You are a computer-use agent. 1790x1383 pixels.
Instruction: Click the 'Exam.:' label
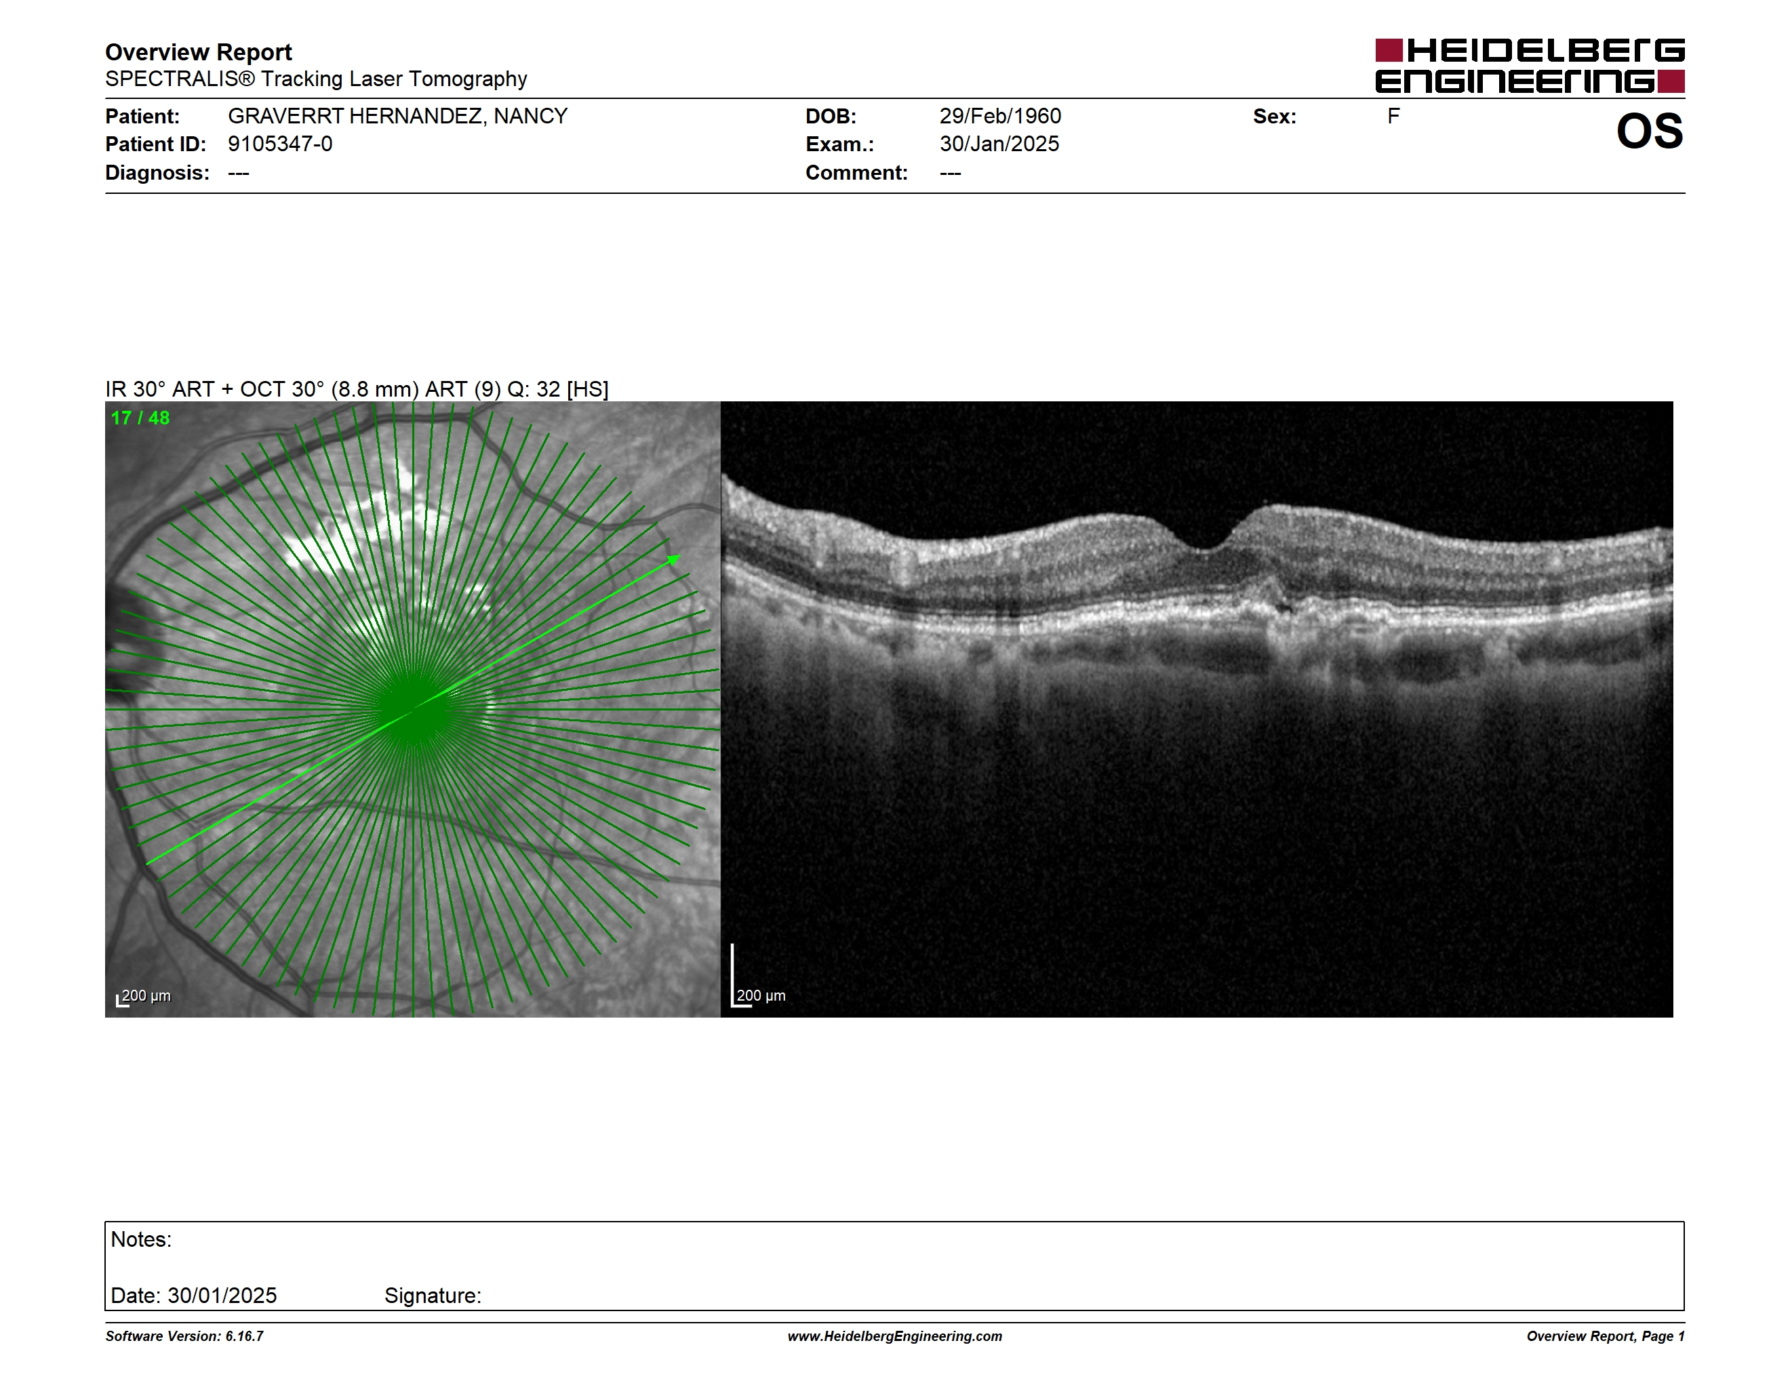coord(839,144)
